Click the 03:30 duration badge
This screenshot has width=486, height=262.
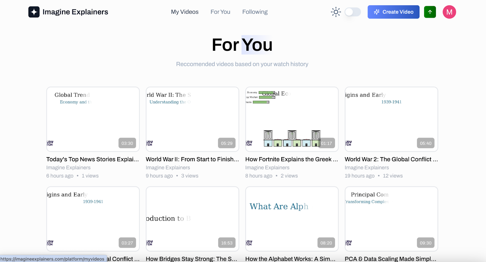(127, 143)
